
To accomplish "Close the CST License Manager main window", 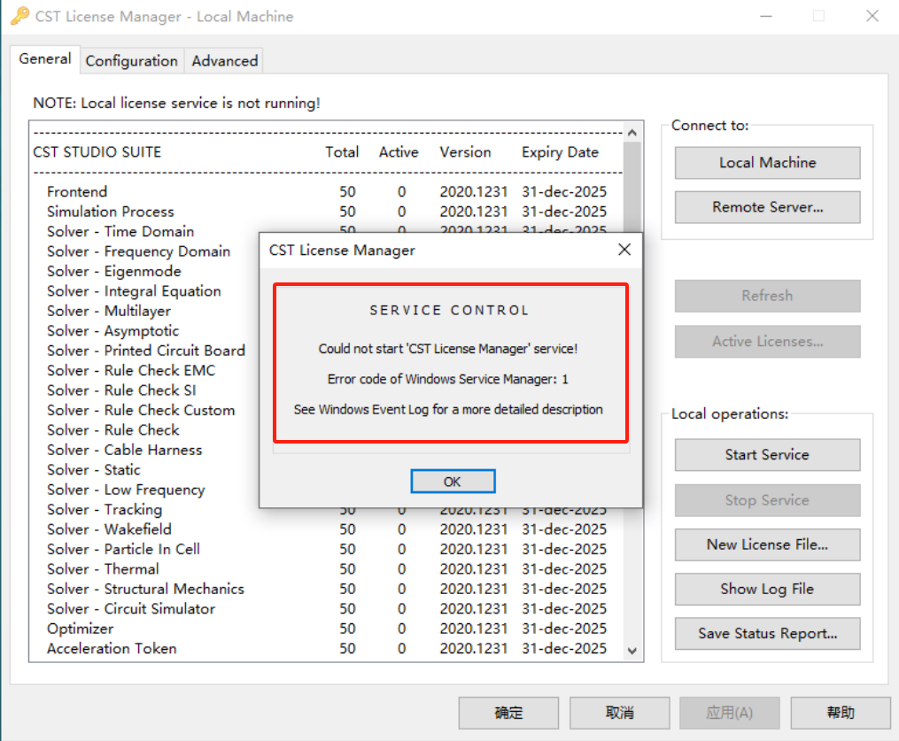I will (x=872, y=16).
